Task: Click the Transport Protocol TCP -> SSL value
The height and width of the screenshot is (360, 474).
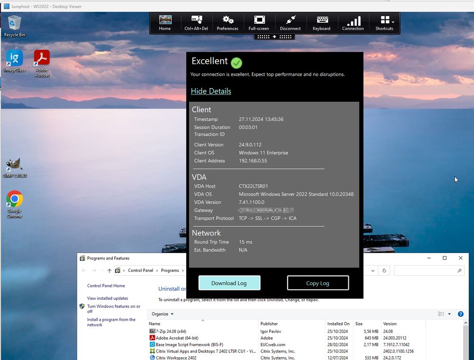Action: 267,218
